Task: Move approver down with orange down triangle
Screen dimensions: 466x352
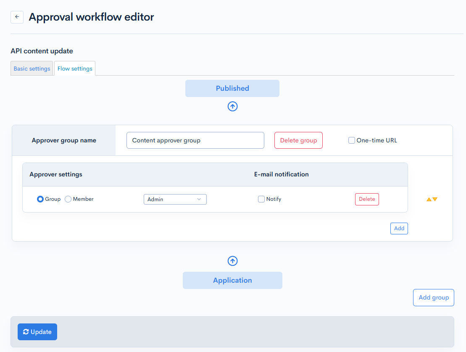Action: 435,200
